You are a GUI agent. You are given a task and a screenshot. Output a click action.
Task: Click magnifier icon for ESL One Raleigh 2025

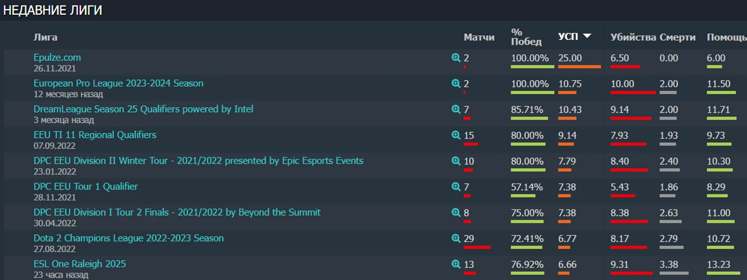[456, 264]
